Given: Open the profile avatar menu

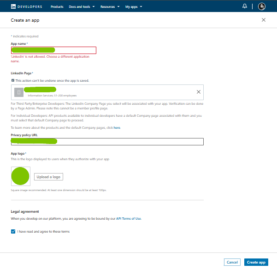Looking at the screenshot, I should click(262, 6).
